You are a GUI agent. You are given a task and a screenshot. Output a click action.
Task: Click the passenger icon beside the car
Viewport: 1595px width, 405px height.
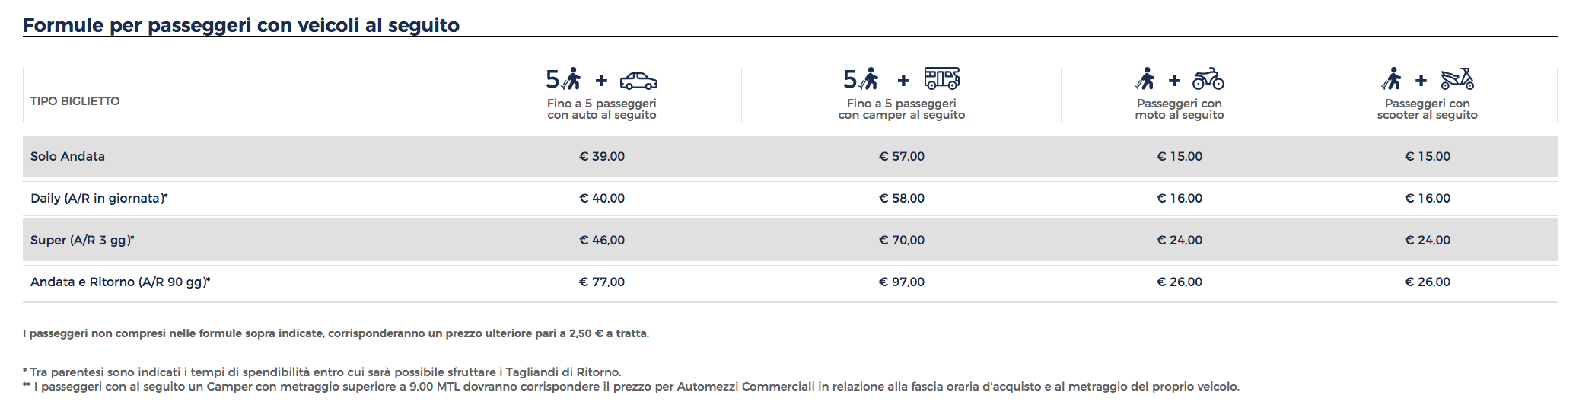click(x=573, y=78)
